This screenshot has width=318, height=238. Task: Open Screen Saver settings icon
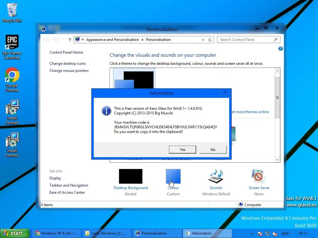[x=259, y=176]
